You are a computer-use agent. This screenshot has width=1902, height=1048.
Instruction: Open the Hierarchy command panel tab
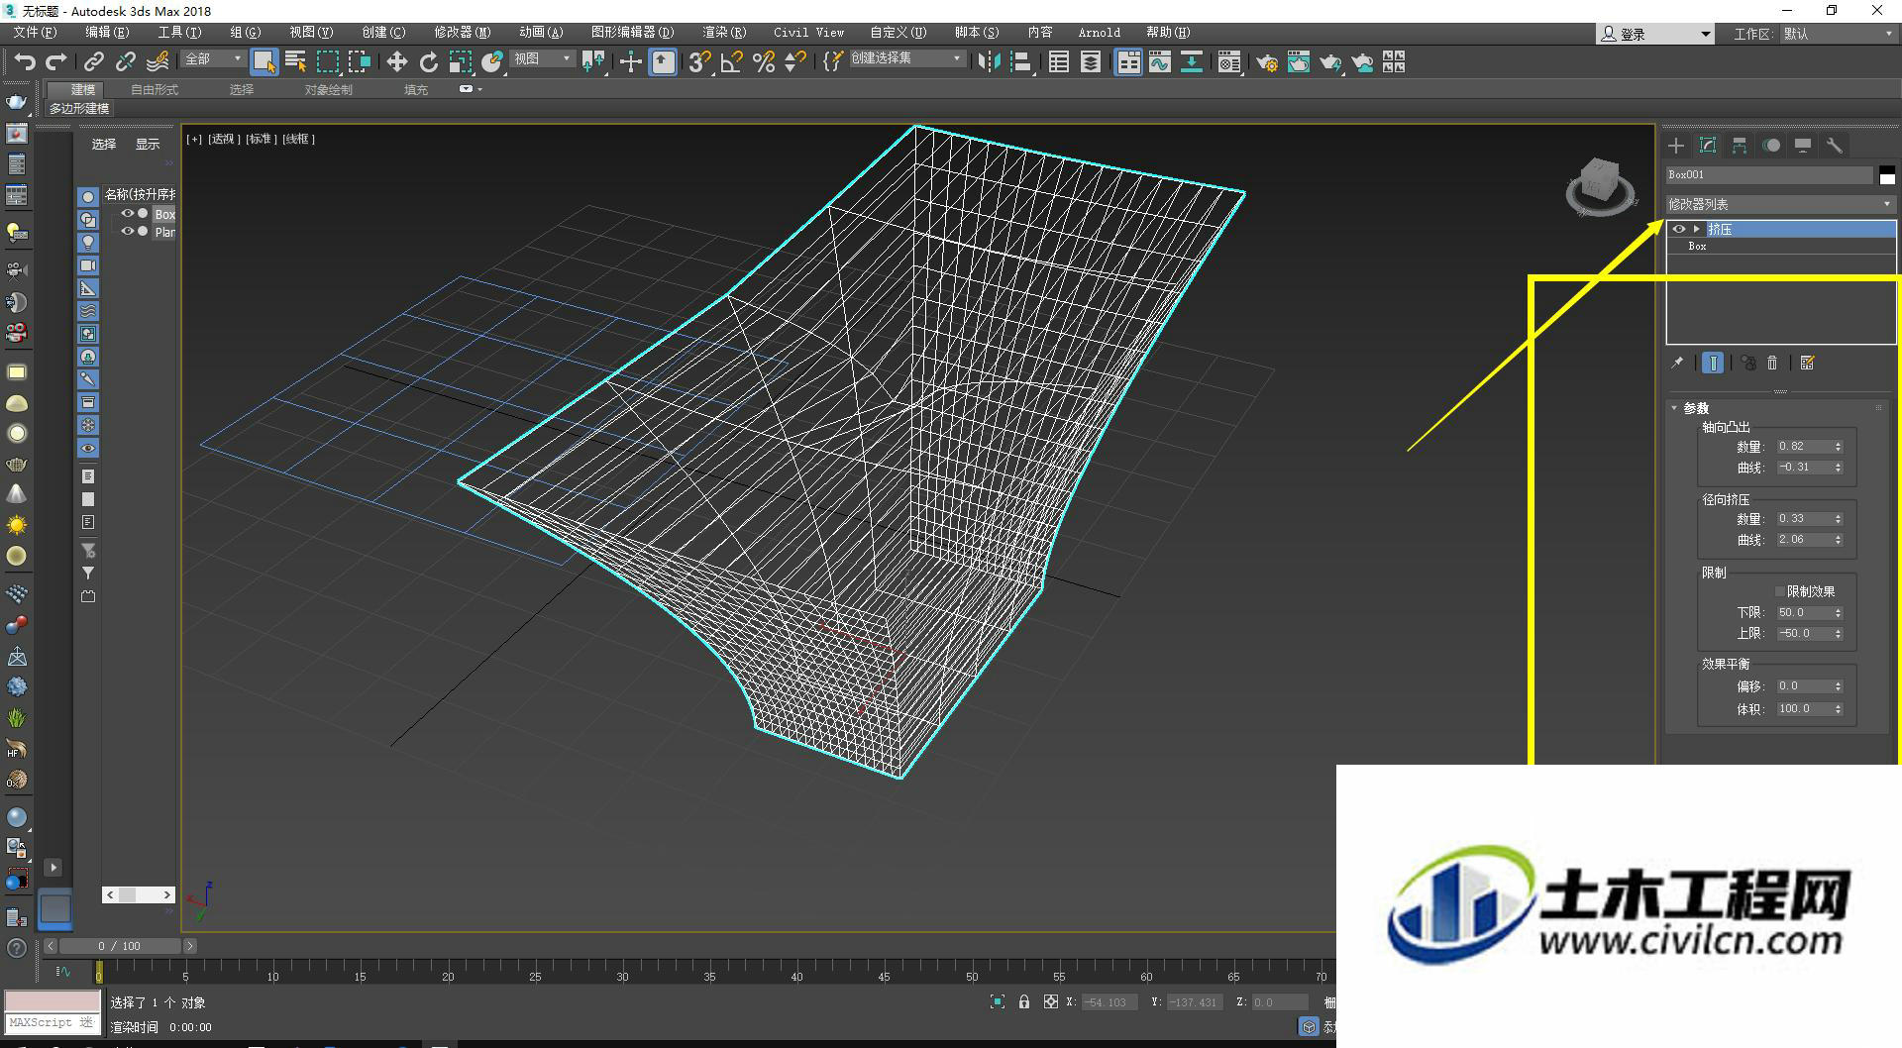point(1740,146)
